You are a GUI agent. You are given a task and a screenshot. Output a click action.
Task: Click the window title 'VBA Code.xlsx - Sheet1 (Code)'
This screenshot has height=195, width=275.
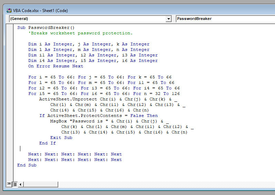pyautogui.click(x=40, y=11)
